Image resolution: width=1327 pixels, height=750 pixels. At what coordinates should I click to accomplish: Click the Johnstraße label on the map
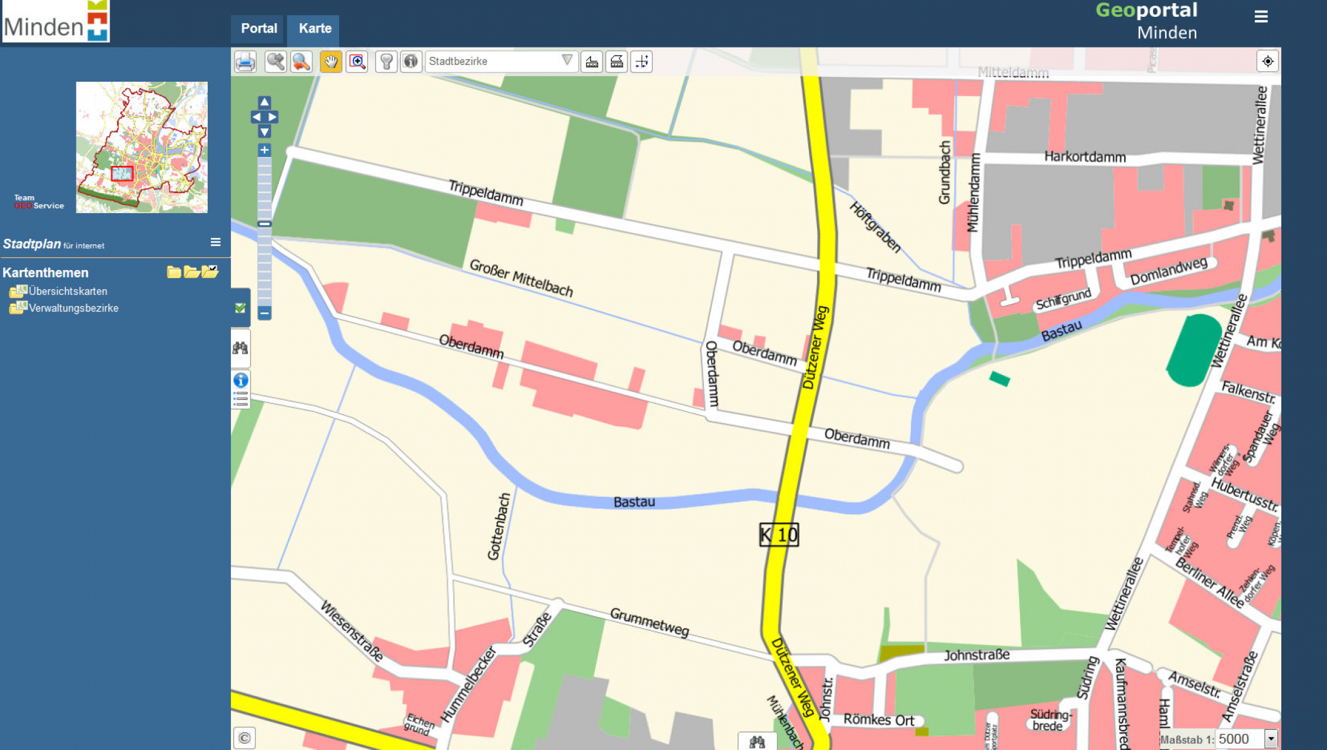pyautogui.click(x=977, y=655)
